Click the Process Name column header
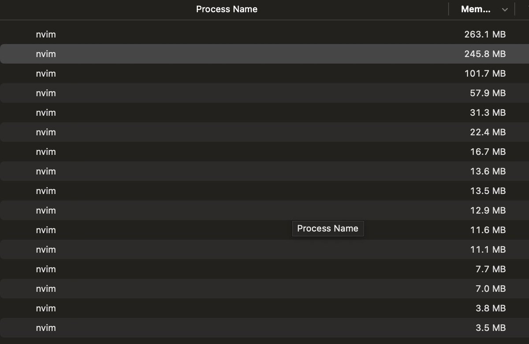The width and height of the screenshot is (529, 344). pos(227,9)
